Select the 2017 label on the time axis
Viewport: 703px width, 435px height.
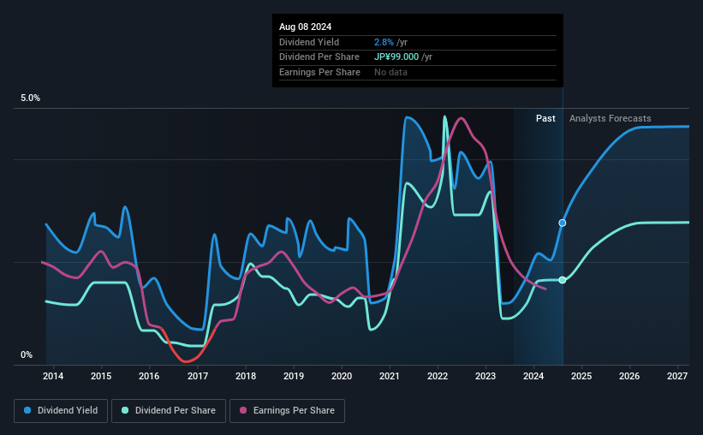coord(198,376)
